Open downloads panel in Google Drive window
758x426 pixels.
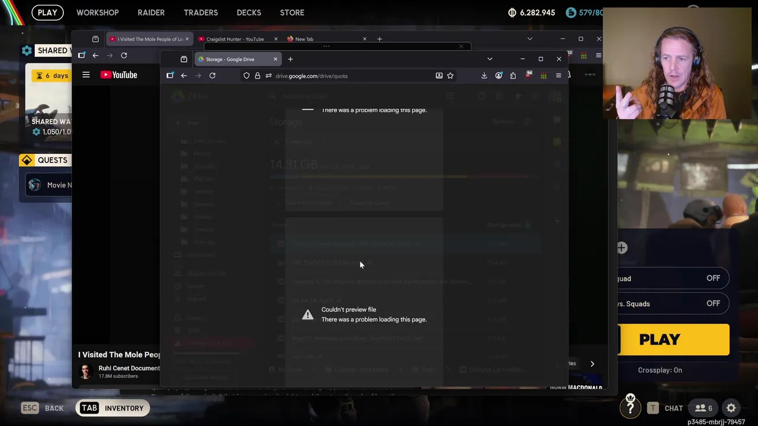click(484, 76)
